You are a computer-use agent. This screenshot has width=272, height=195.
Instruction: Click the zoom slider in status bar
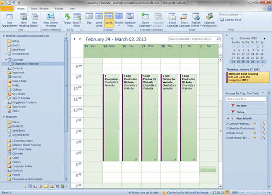[255, 192]
